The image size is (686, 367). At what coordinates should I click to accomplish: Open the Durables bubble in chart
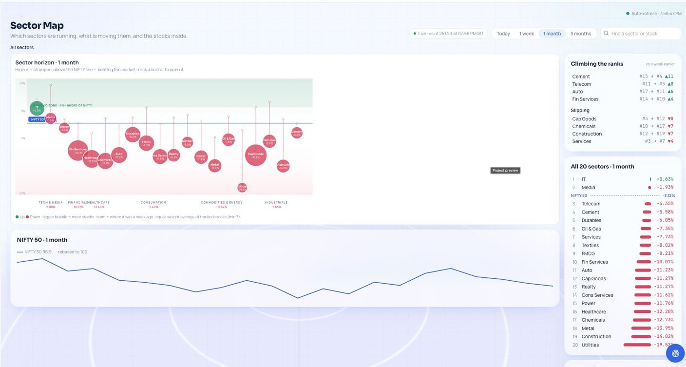coord(133,135)
